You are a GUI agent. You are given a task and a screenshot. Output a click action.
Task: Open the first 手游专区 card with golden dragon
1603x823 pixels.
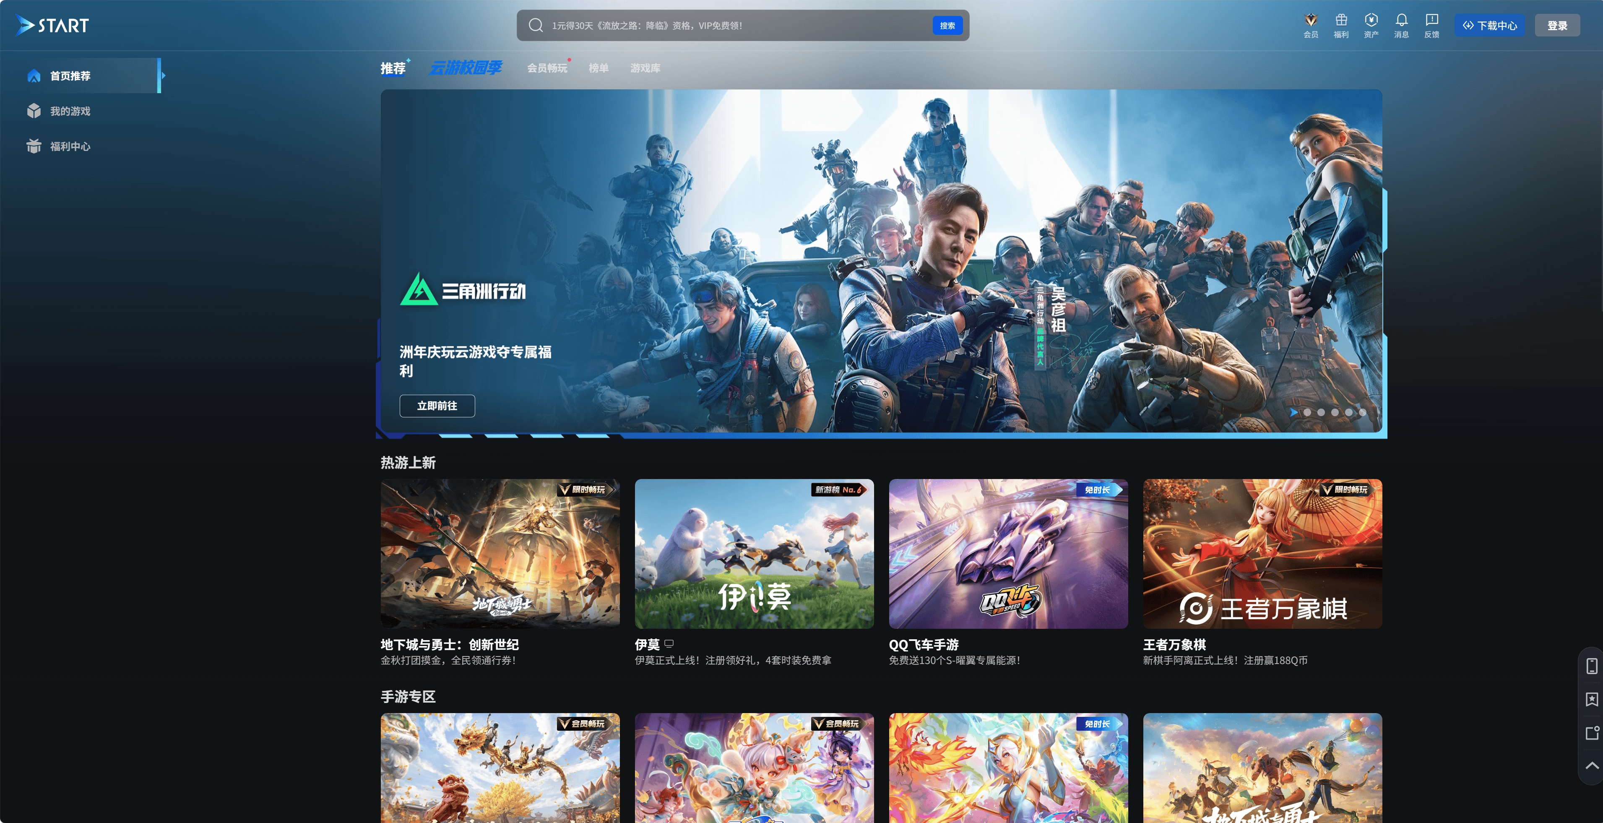pos(500,768)
